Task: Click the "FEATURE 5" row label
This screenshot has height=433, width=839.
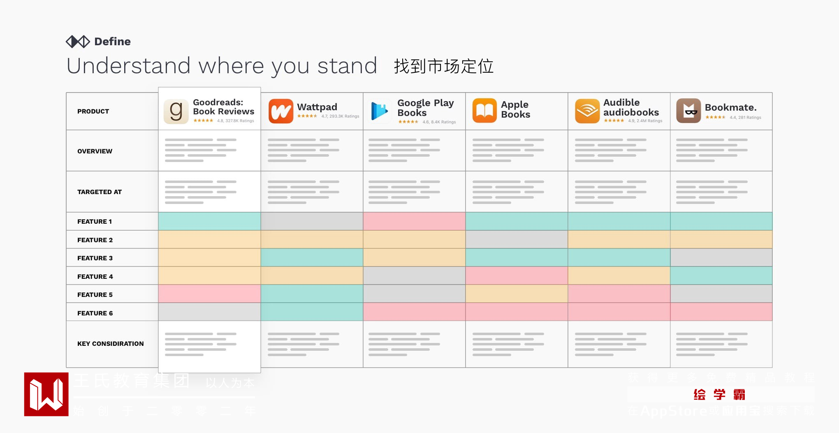Action: (95, 295)
